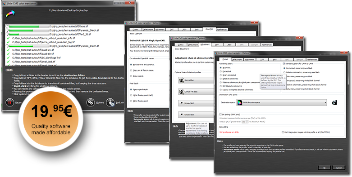Open Adjustment tab in front Options window
The width and height of the screenshot is (352, 177).
click(x=249, y=60)
